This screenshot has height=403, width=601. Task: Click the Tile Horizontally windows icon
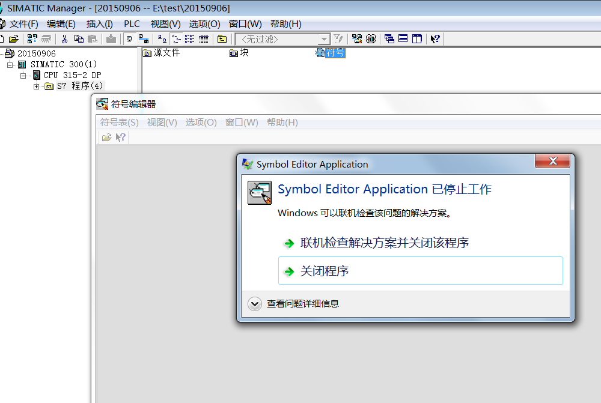403,38
